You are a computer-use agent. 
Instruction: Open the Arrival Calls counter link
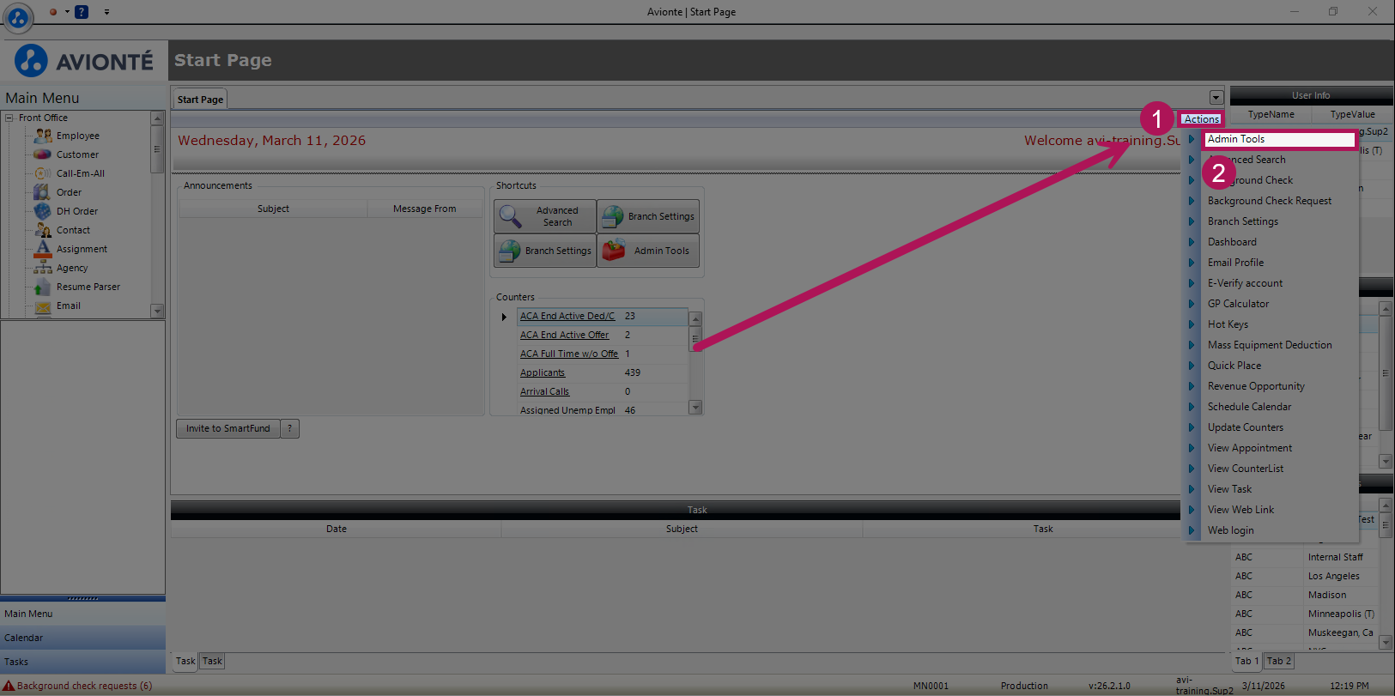coord(544,391)
